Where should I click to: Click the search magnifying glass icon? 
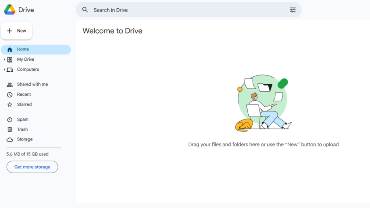click(85, 10)
